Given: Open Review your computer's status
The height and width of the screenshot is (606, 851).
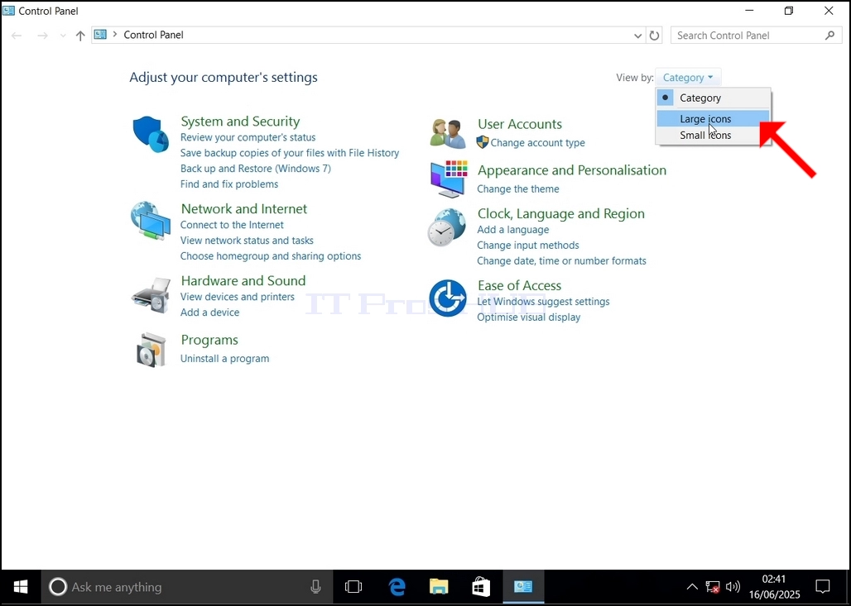Looking at the screenshot, I should (248, 138).
